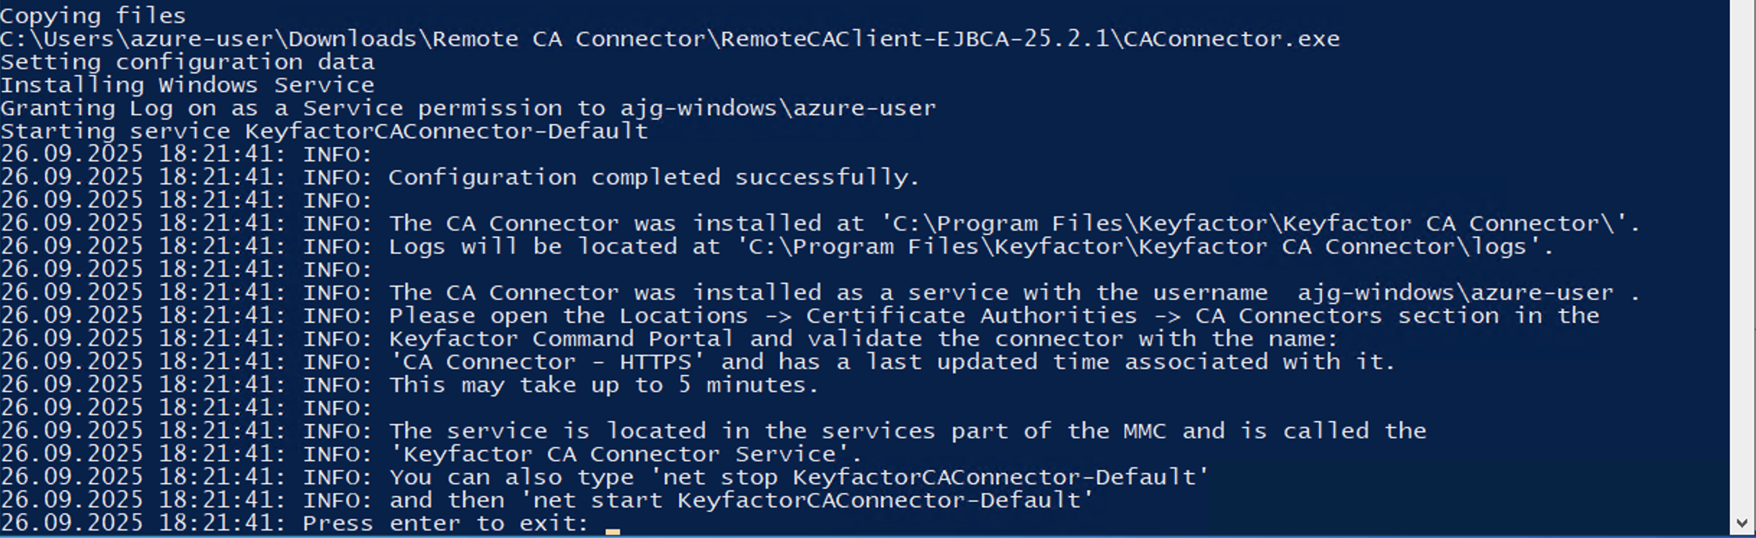The width and height of the screenshot is (1756, 538).
Task: Click the 'Press enter to exit:' prompt text
Action: click(x=445, y=524)
